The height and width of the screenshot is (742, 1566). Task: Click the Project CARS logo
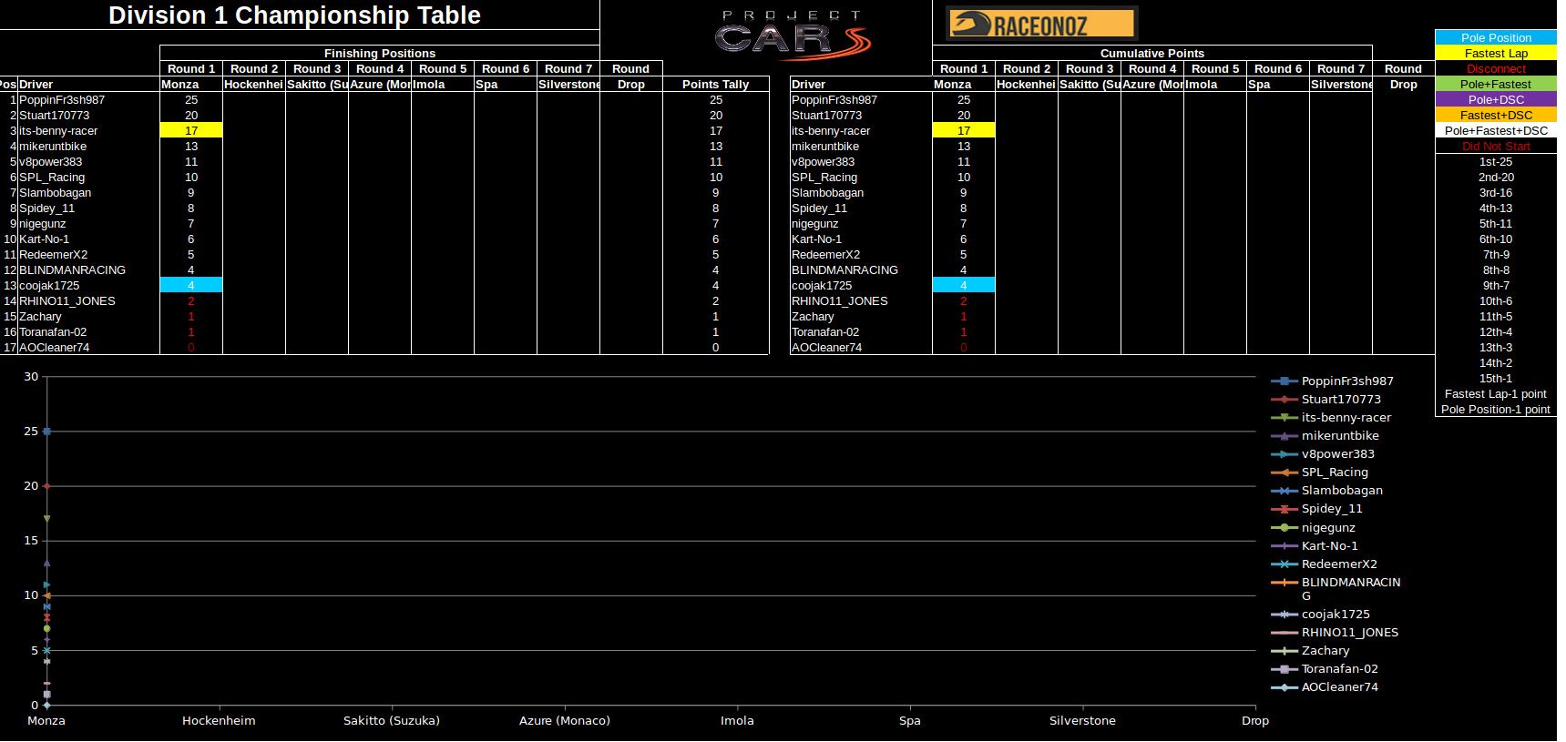[x=793, y=36]
